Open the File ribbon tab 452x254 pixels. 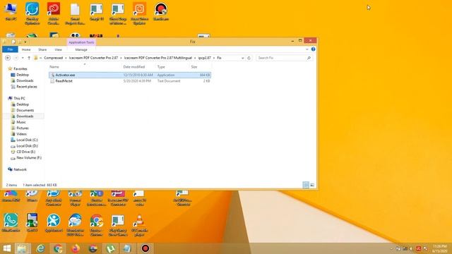click(10, 49)
